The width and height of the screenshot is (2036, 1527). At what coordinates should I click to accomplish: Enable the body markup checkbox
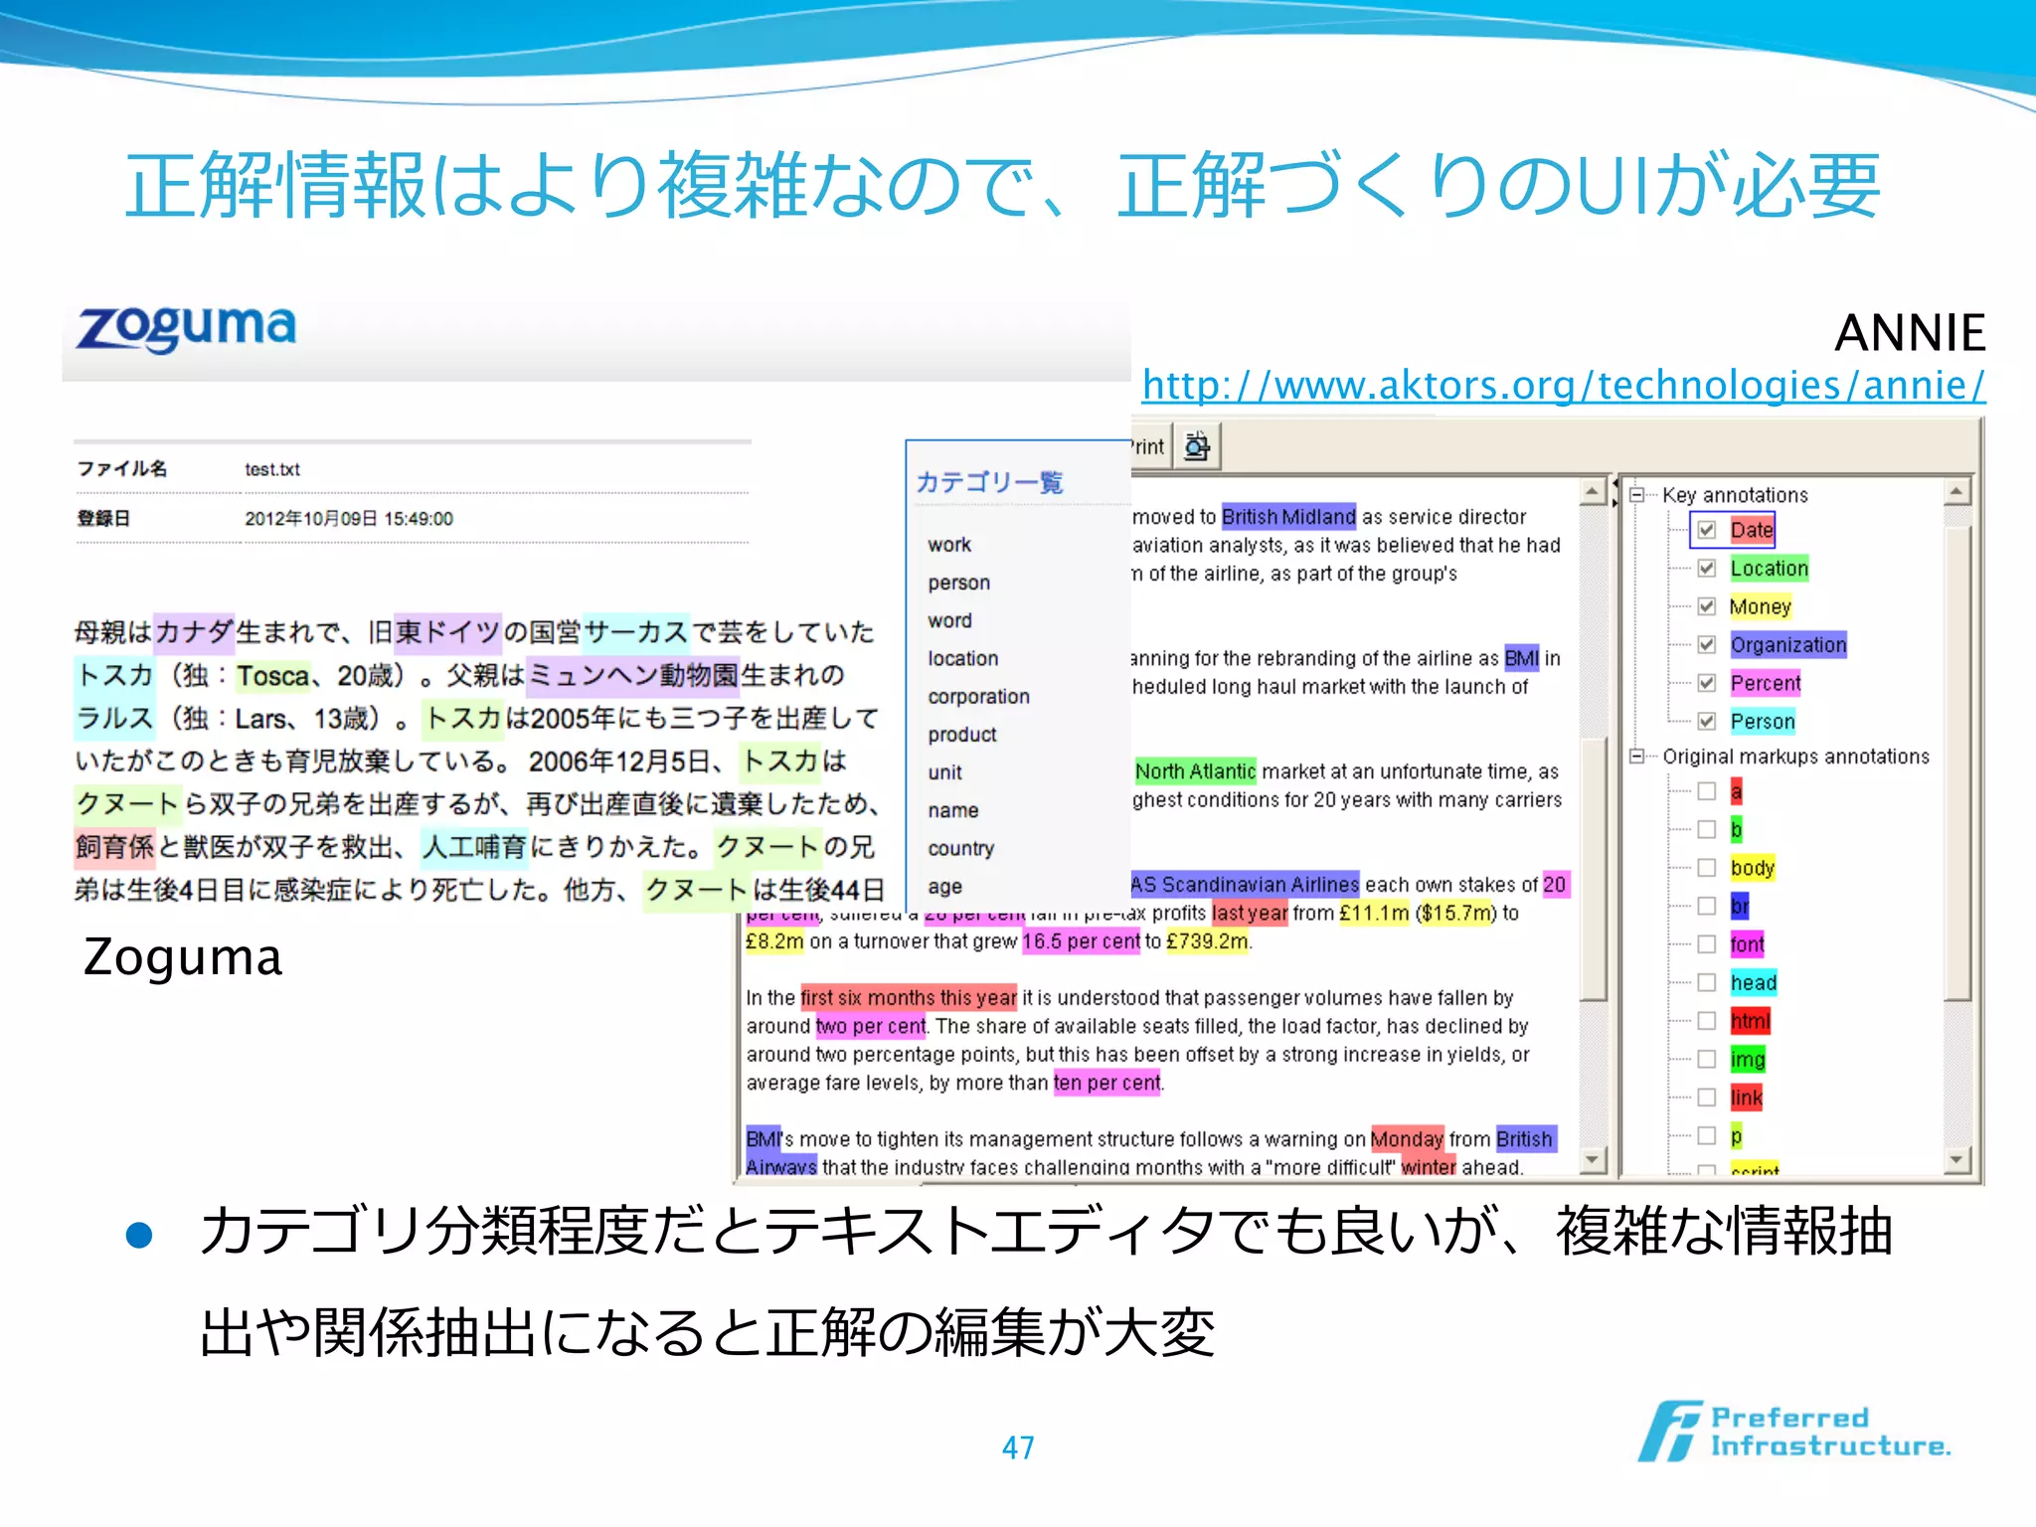click(x=1707, y=868)
